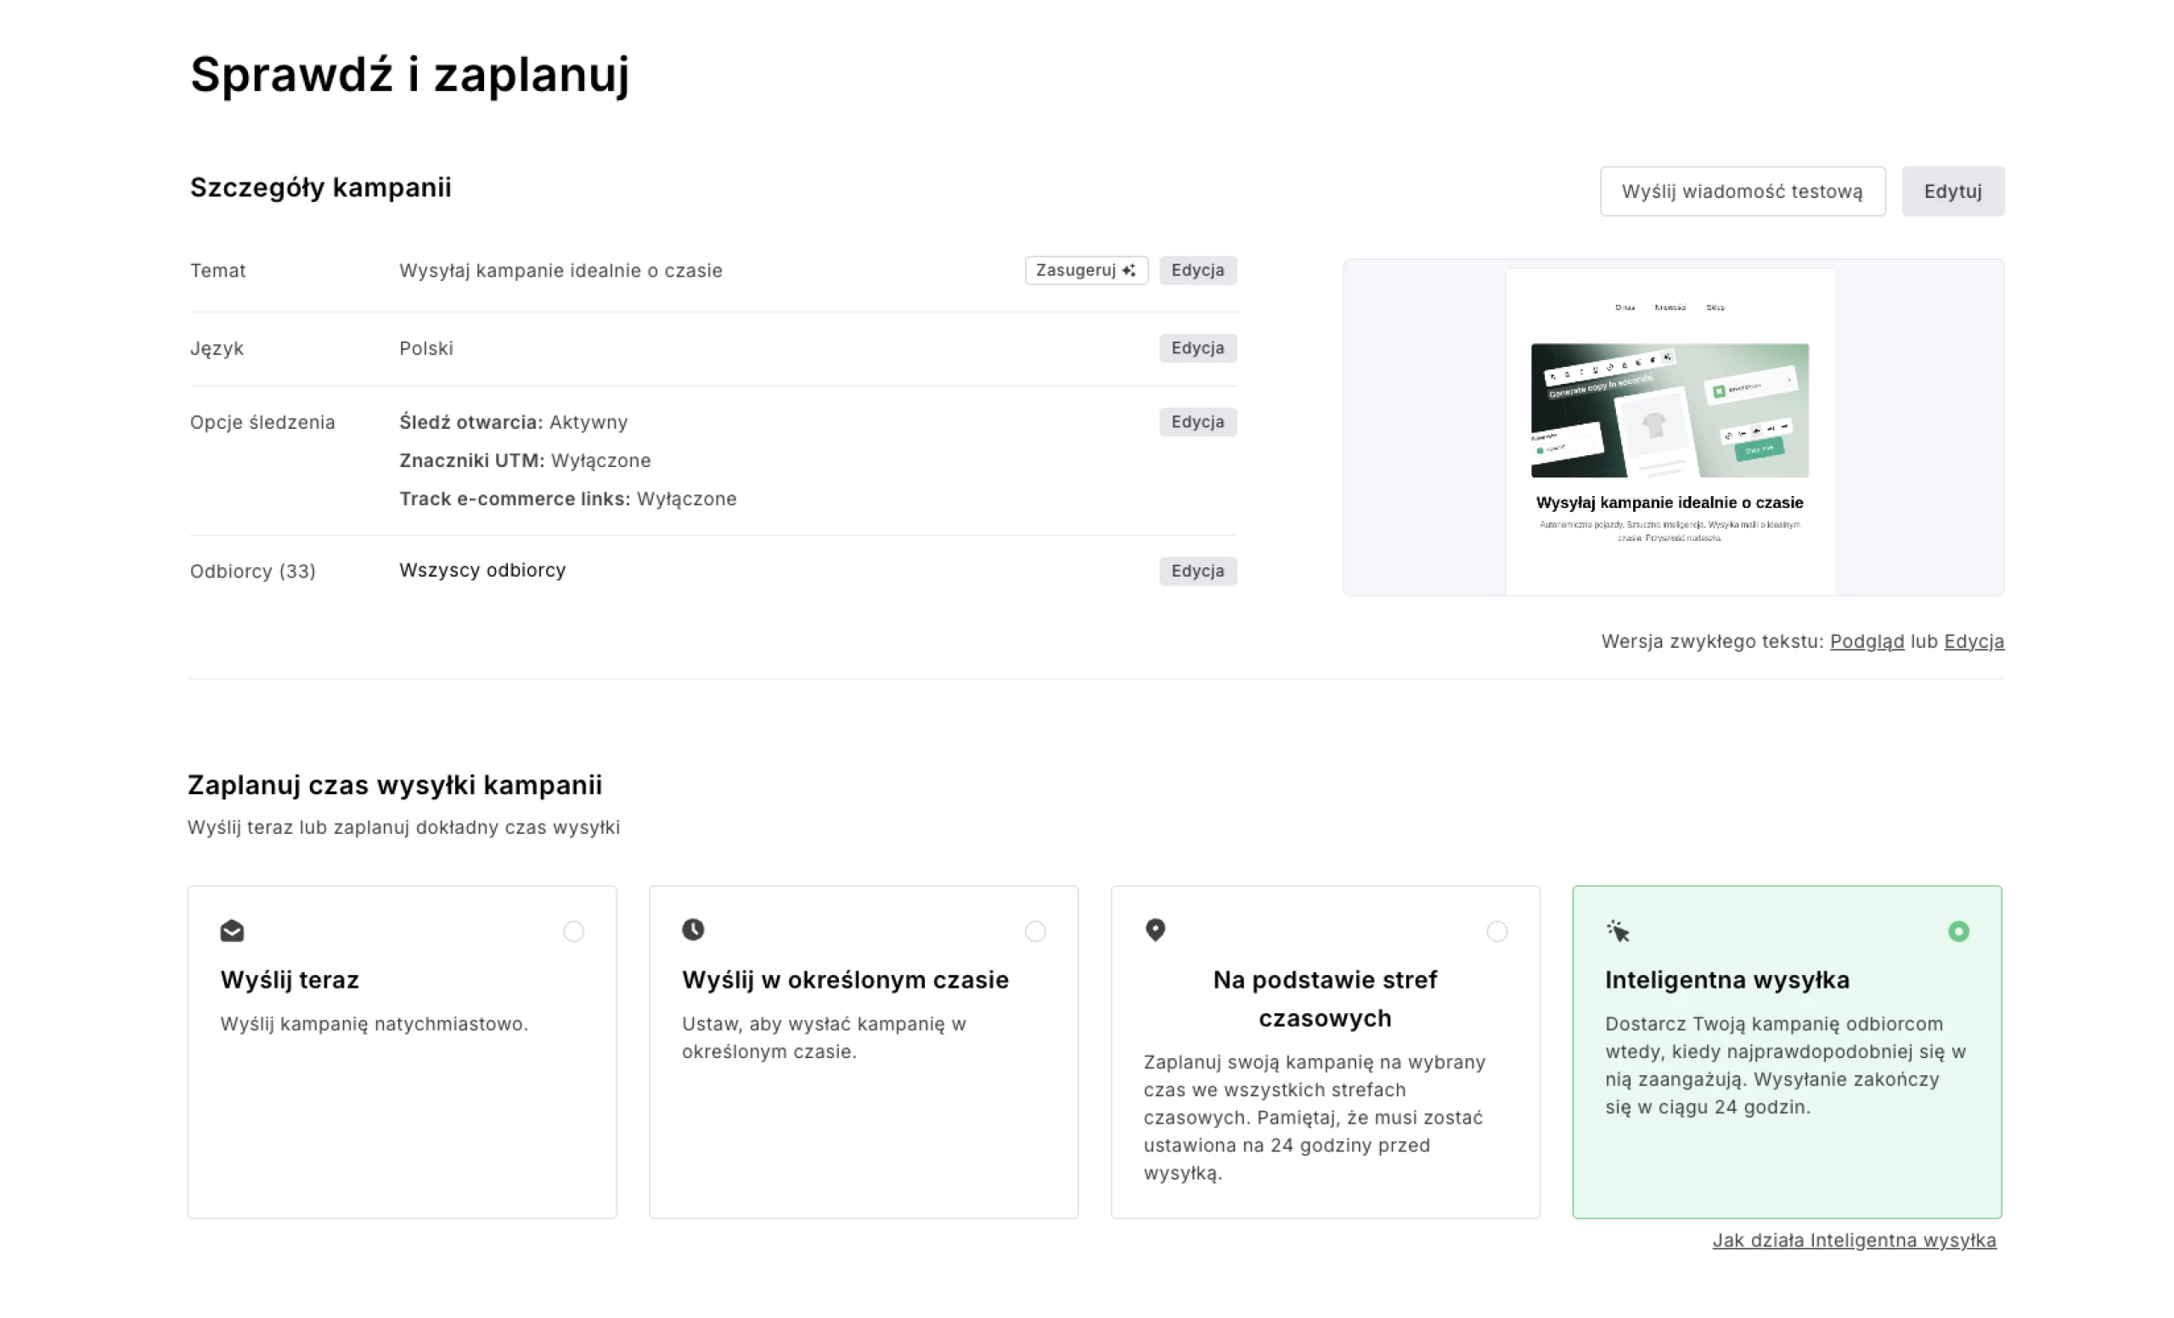Image resolution: width=2174 pixels, height=1318 pixels.
Task: Click the Wyślij teraz card title
Action: pos(290,980)
